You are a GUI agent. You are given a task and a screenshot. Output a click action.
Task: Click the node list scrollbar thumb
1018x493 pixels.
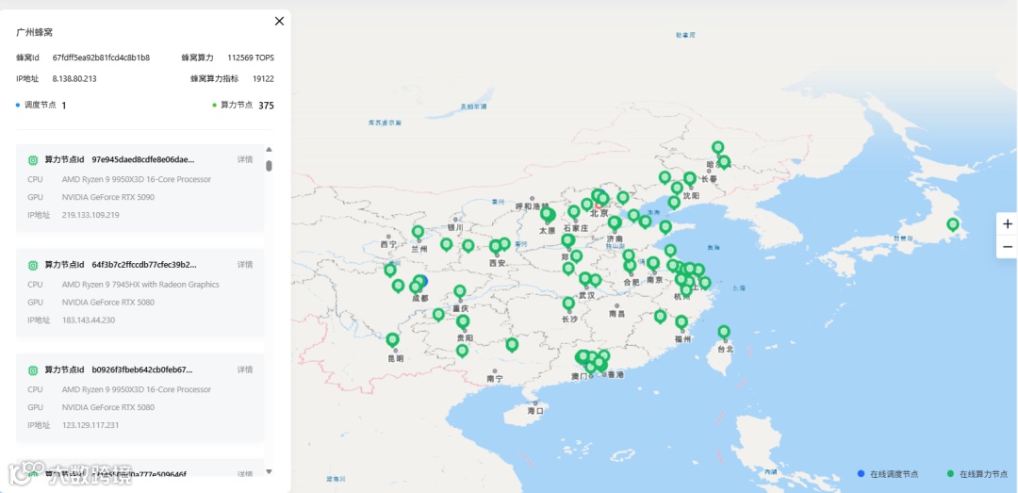(269, 166)
